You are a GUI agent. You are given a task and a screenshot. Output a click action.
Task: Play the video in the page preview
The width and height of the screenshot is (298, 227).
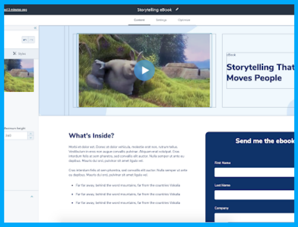[x=144, y=70]
